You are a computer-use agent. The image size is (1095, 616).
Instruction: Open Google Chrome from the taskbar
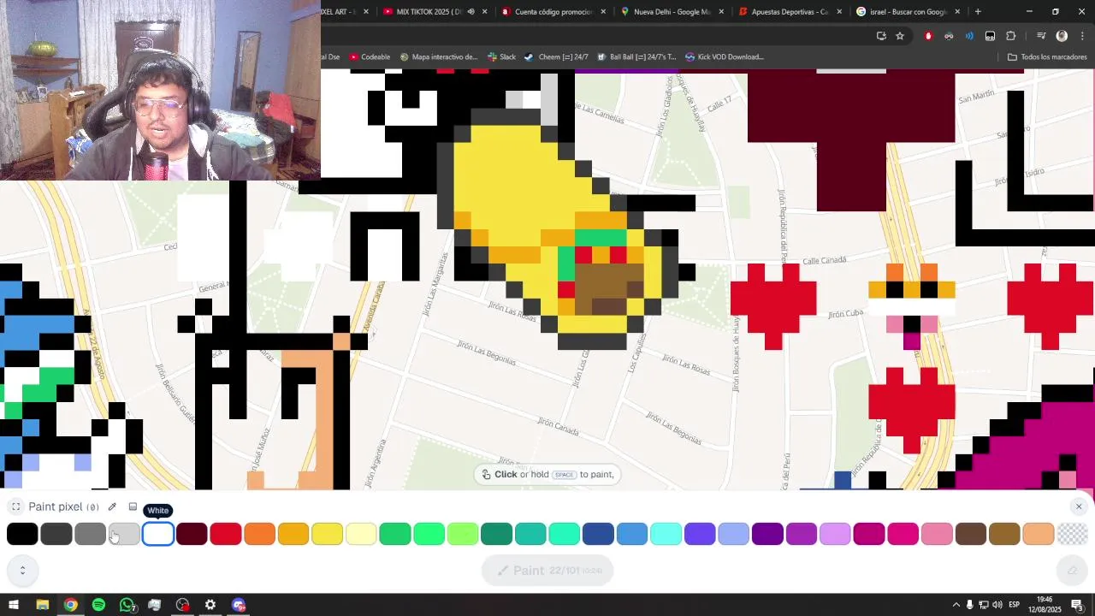pos(70,605)
